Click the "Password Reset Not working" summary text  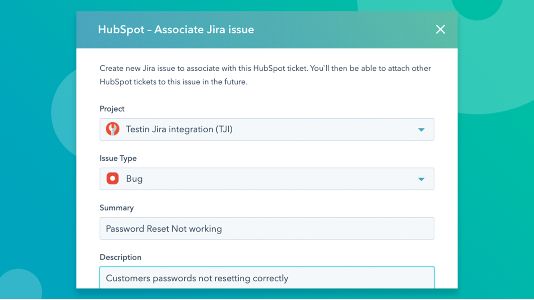[x=164, y=229]
